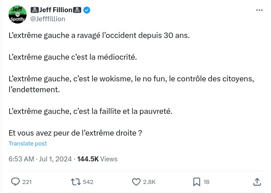The height and width of the screenshot is (193, 271).
Task: Open the three-dot more options menu
Action: (x=259, y=10)
